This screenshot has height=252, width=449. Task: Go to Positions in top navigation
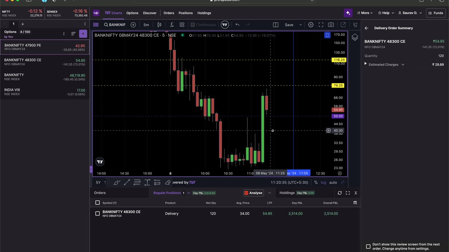pyautogui.click(x=186, y=13)
